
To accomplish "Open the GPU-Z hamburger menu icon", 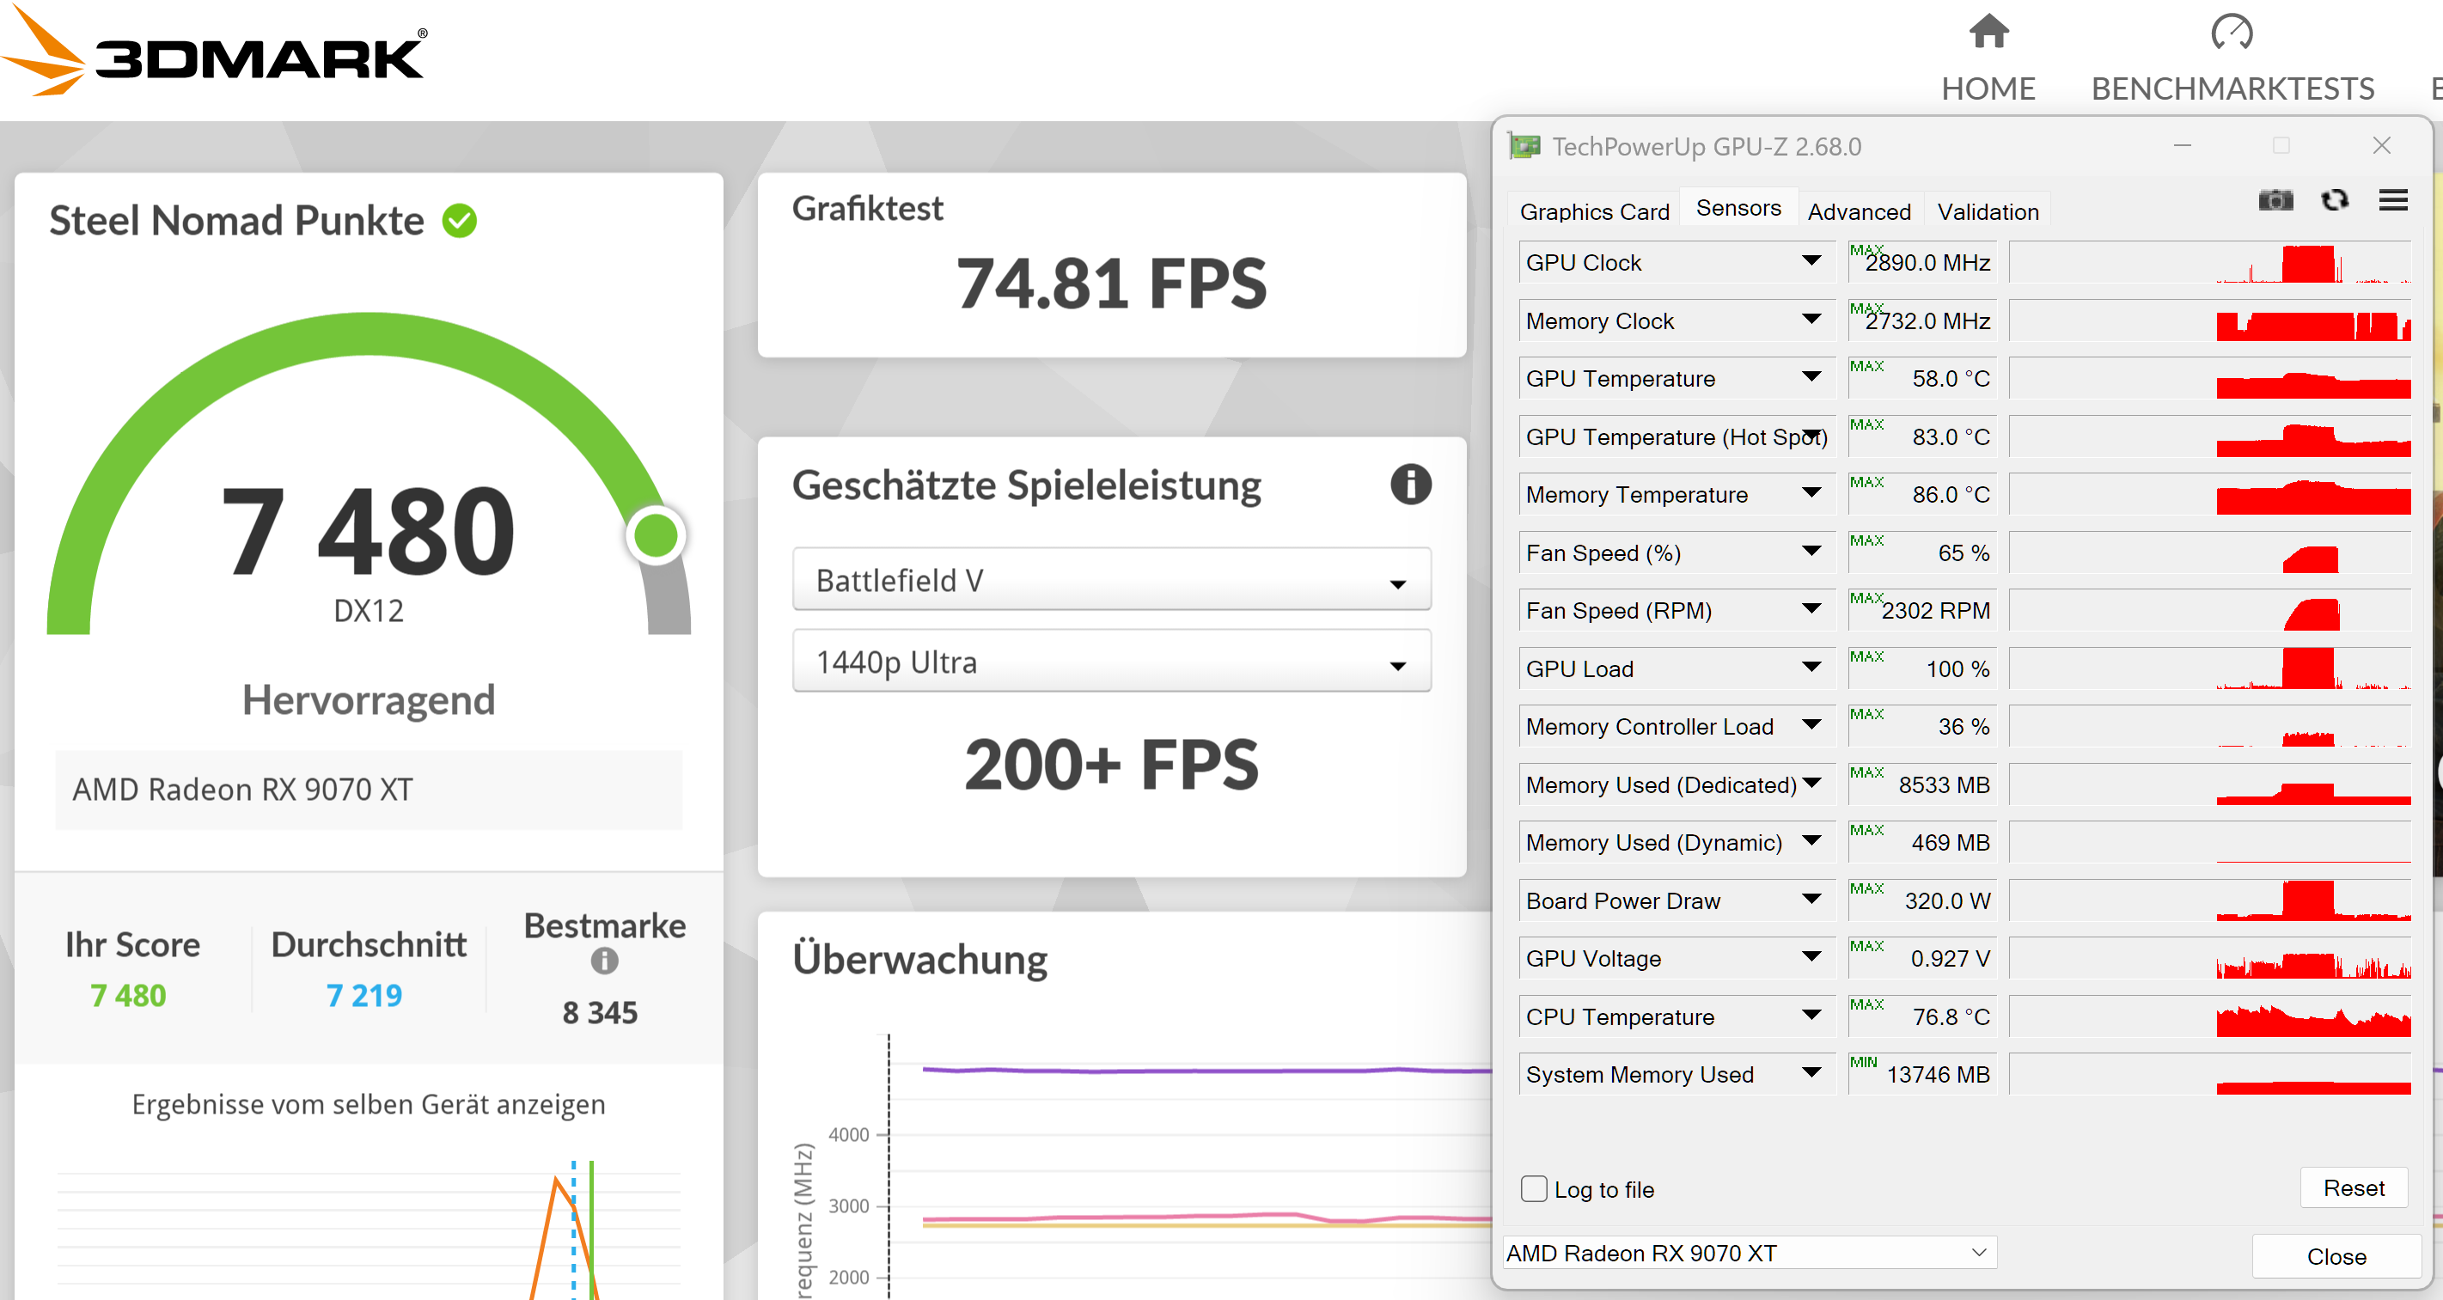I will pyautogui.click(x=2393, y=200).
